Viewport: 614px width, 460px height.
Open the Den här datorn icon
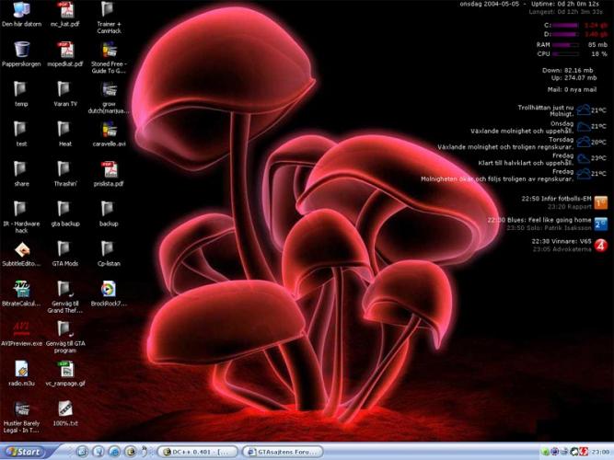pos(20,11)
